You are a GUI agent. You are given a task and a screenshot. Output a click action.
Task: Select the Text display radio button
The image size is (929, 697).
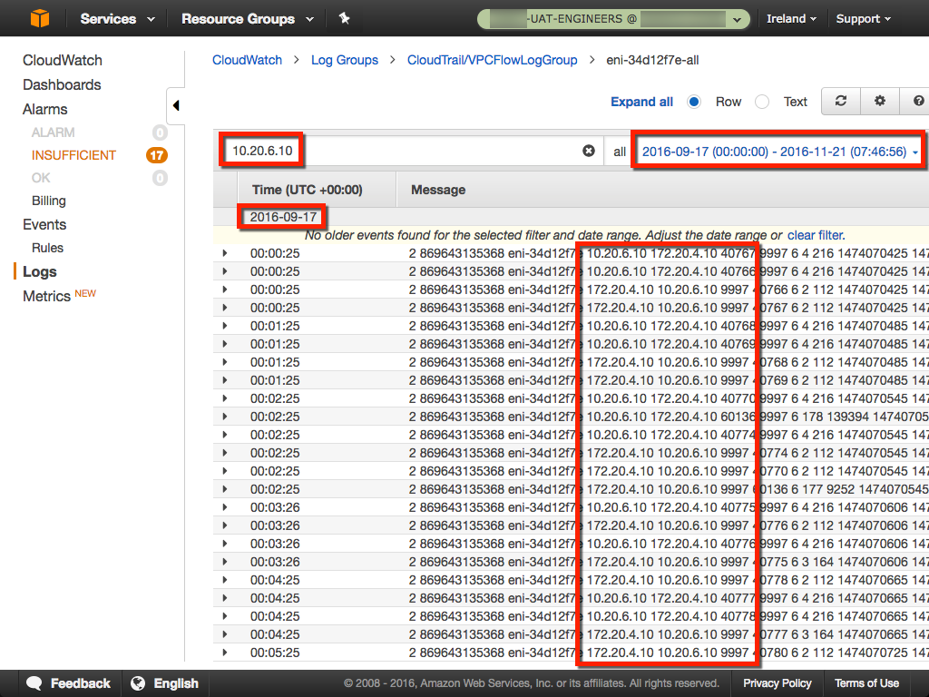tap(762, 102)
